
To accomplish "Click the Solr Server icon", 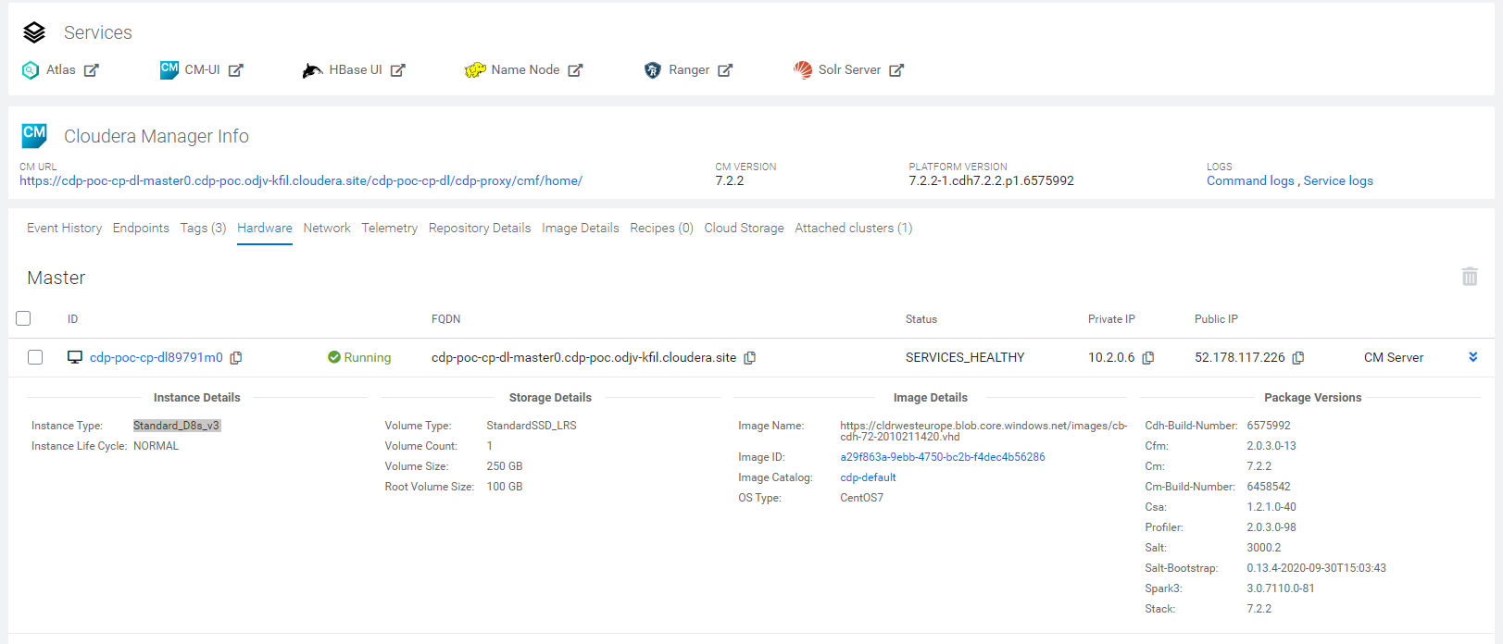I will coord(803,70).
